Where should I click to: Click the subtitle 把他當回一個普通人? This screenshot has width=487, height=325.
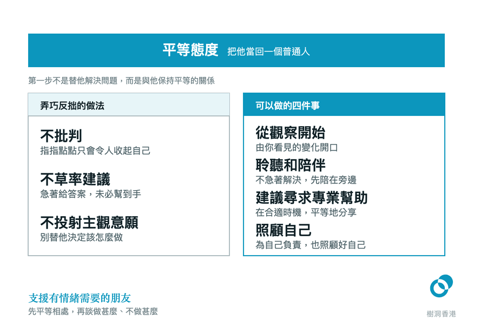point(268,51)
